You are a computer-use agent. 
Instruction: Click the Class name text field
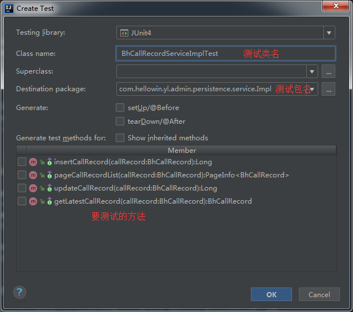click(225, 54)
